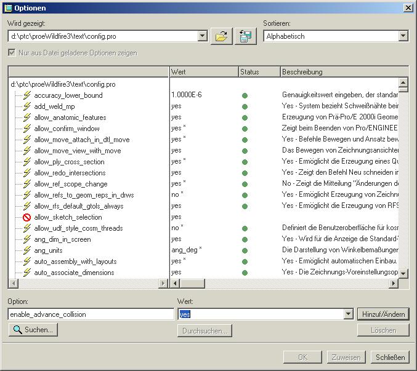This screenshot has height=371, width=417.
Task: Select the 'allow_ply_cross_section' option row
Action: click(x=69, y=162)
